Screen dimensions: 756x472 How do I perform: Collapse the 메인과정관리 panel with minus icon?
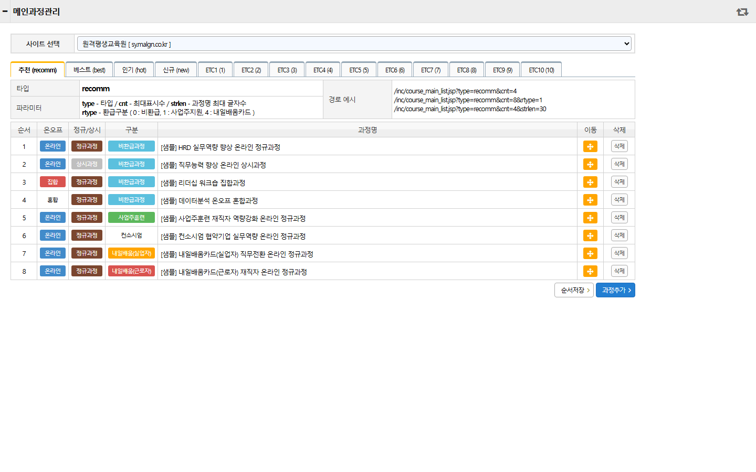pyautogui.click(x=5, y=11)
